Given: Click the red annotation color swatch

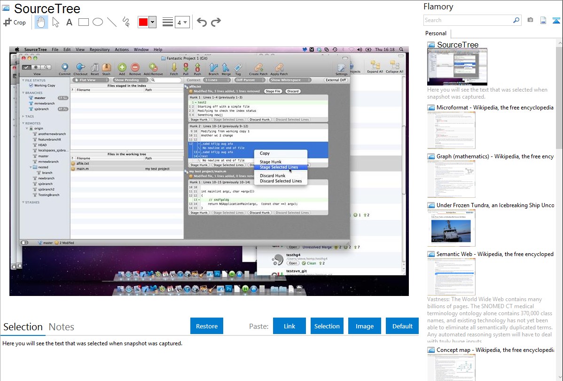Looking at the screenshot, I should (143, 22).
